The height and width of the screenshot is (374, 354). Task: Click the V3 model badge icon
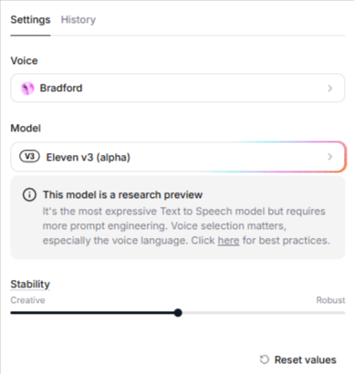click(x=29, y=157)
